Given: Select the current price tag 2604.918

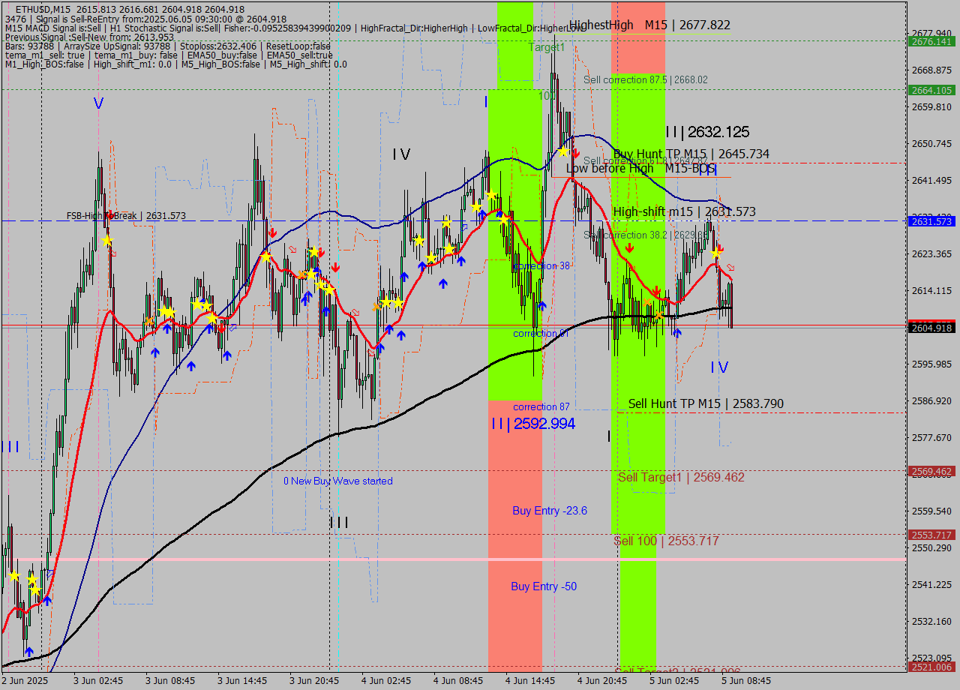Looking at the screenshot, I should click(931, 328).
